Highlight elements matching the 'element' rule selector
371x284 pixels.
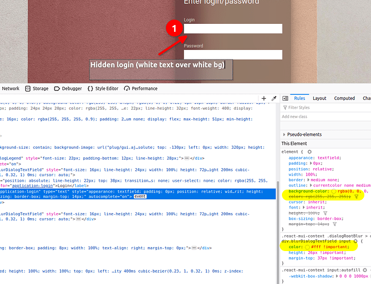tap(310, 152)
